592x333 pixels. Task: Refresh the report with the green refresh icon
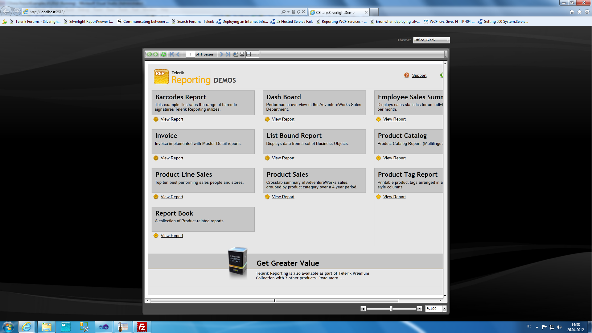point(164,54)
